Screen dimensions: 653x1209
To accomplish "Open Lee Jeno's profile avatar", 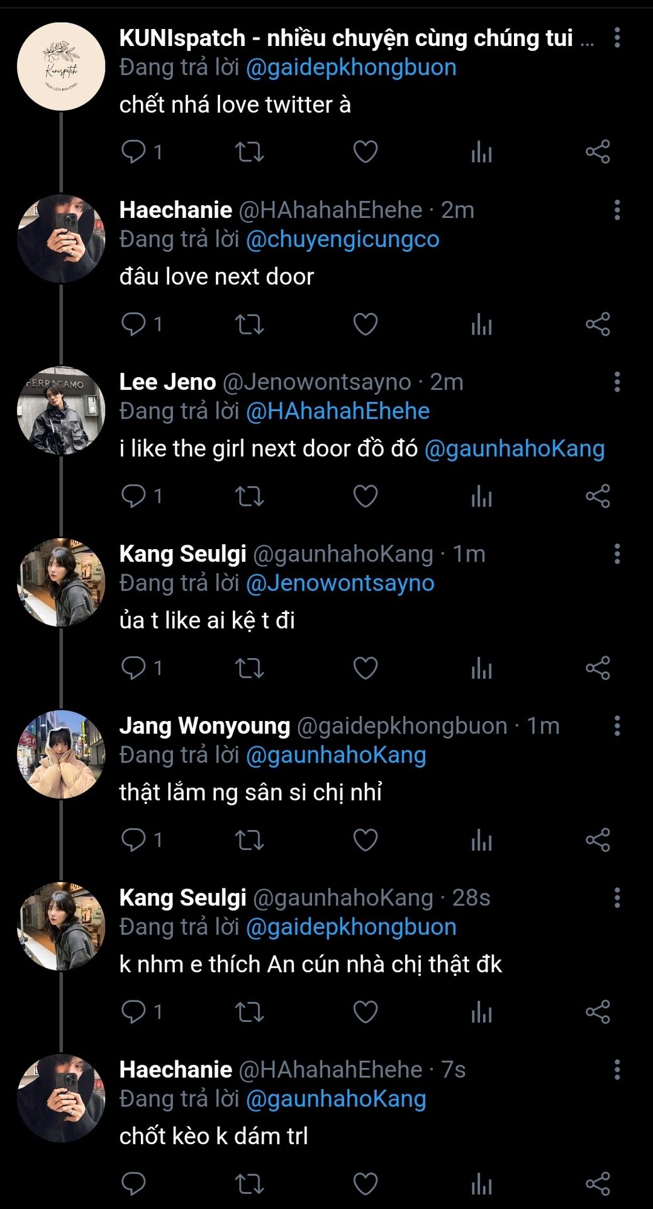I will pos(61,411).
